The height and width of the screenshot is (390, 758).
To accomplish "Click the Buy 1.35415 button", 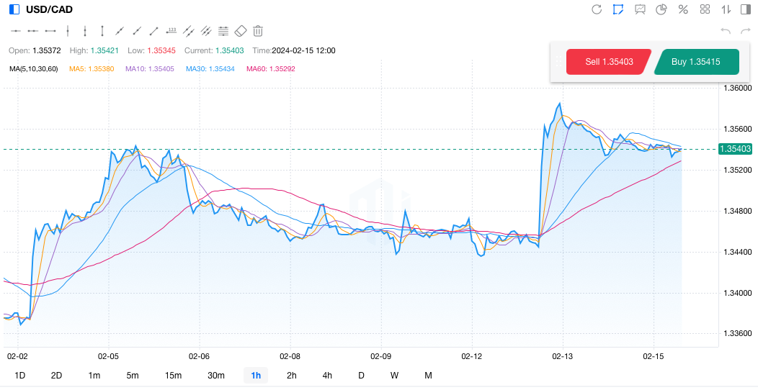I will [695, 62].
